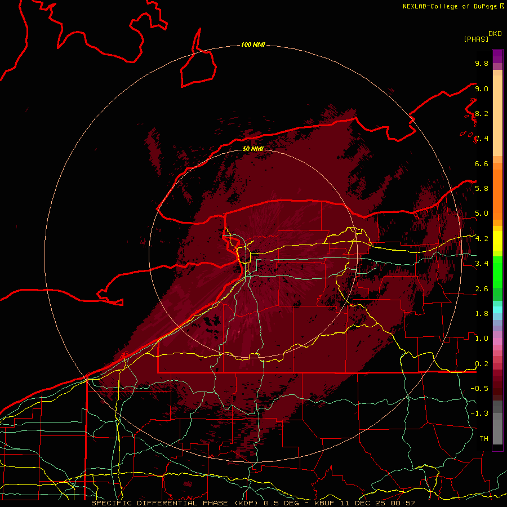Click the 7.4 color scale value

(x=482, y=139)
